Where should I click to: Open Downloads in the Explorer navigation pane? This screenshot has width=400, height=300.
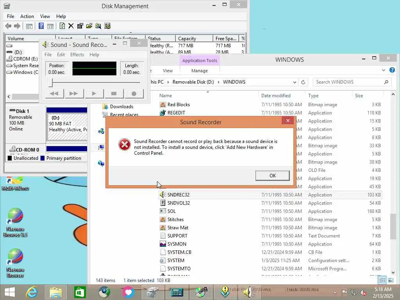[x=121, y=107]
